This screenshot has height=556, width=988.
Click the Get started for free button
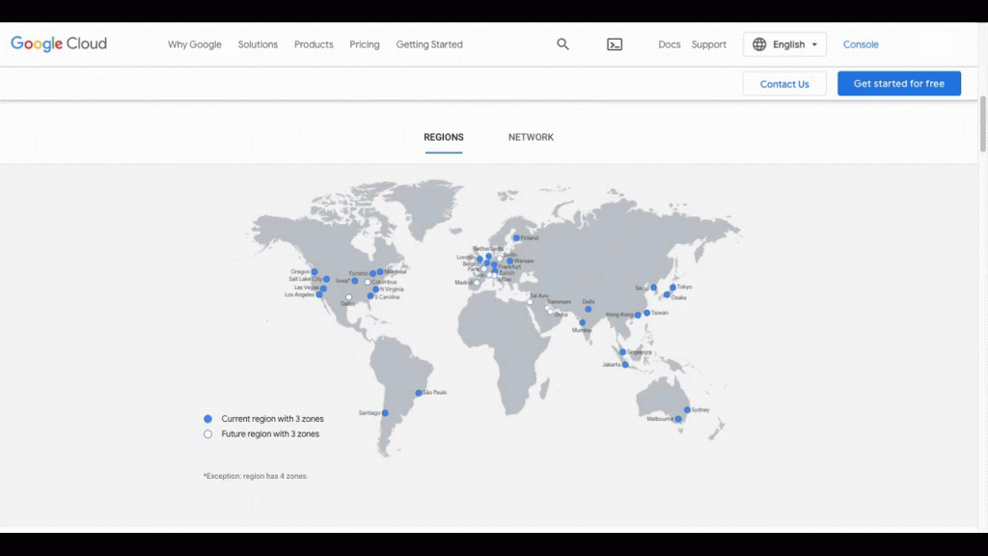tap(898, 84)
